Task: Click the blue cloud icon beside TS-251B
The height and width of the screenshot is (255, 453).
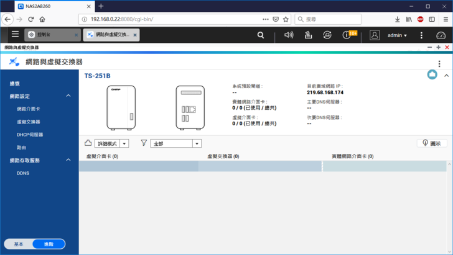Action: coord(432,75)
